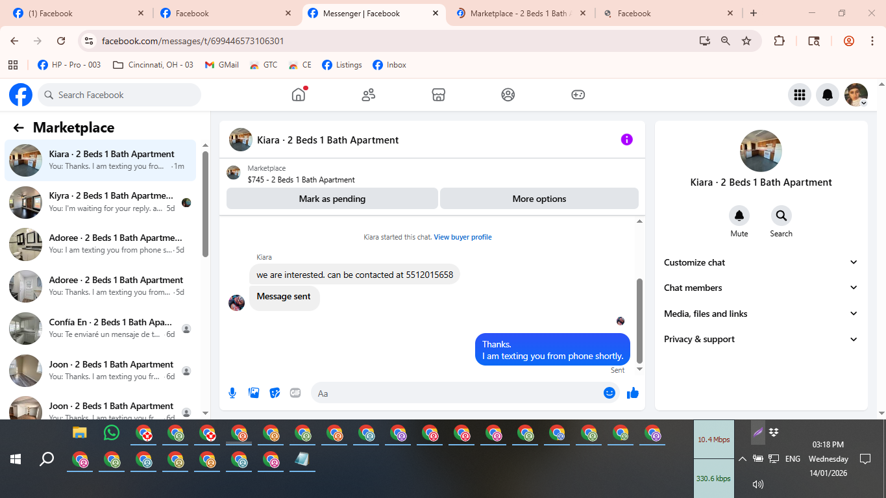The height and width of the screenshot is (498, 886).
Task: Expand Privacy & support section
Action: pyautogui.click(x=761, y=339)
